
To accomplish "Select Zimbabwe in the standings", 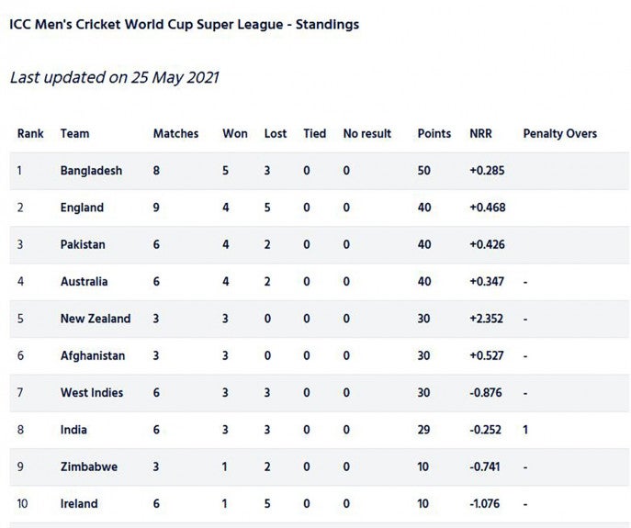I will (89, 466).
